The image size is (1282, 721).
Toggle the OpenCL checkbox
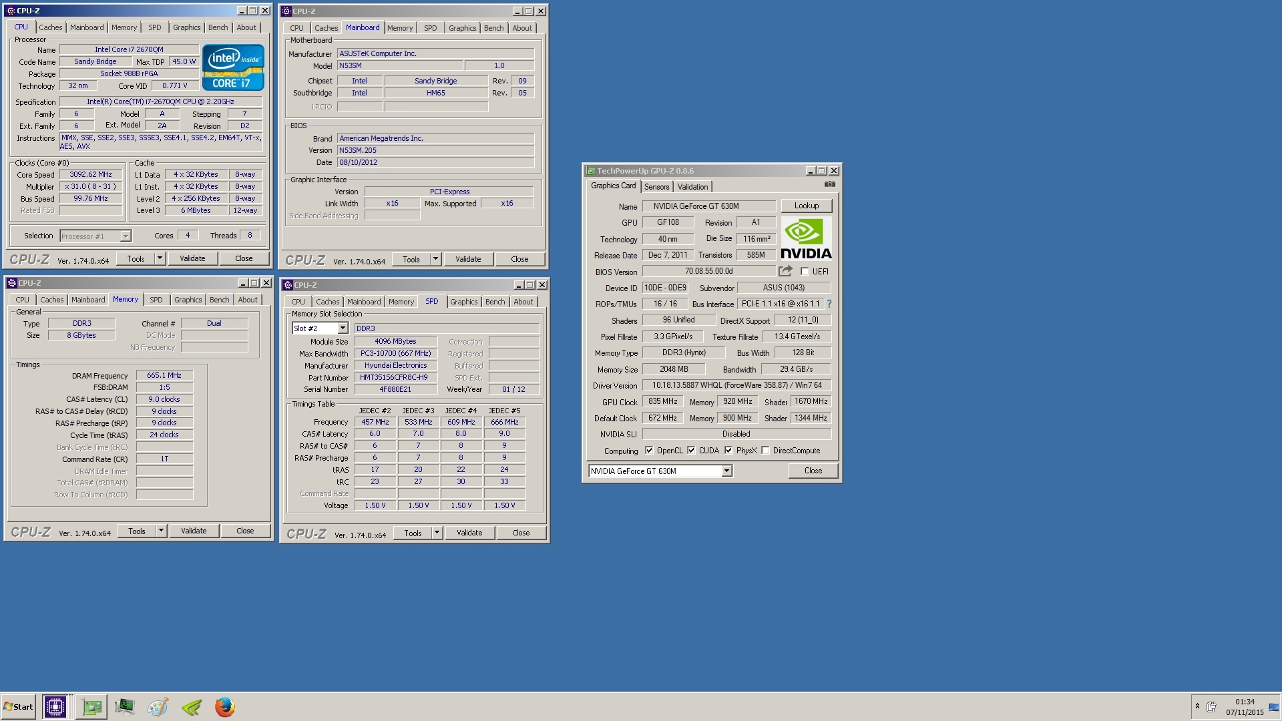pos(649,451)
